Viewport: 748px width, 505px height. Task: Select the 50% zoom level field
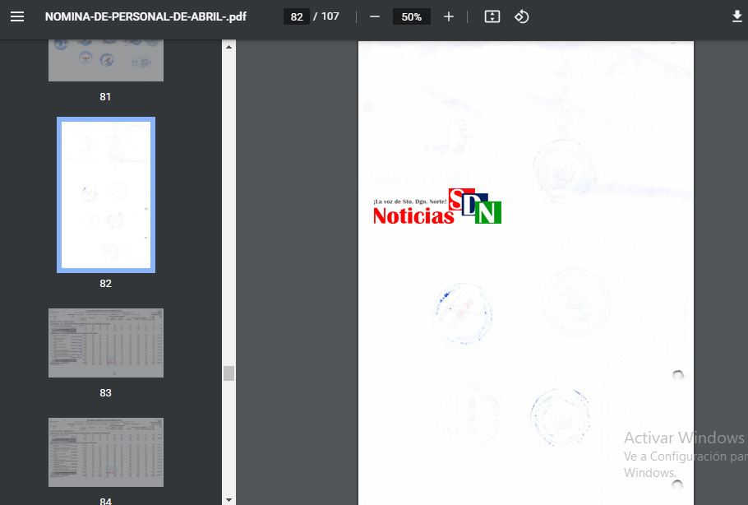pyautogui.click(x=411, y=16)
